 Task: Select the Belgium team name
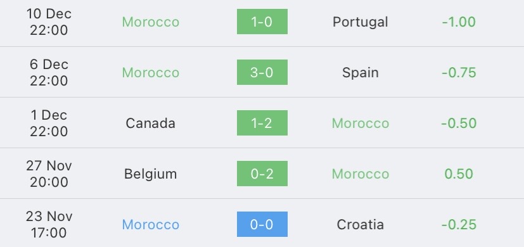coord(150,174)
